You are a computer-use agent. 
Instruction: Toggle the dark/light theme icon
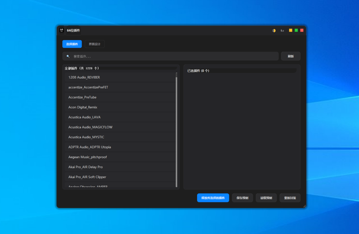point(274,31)
